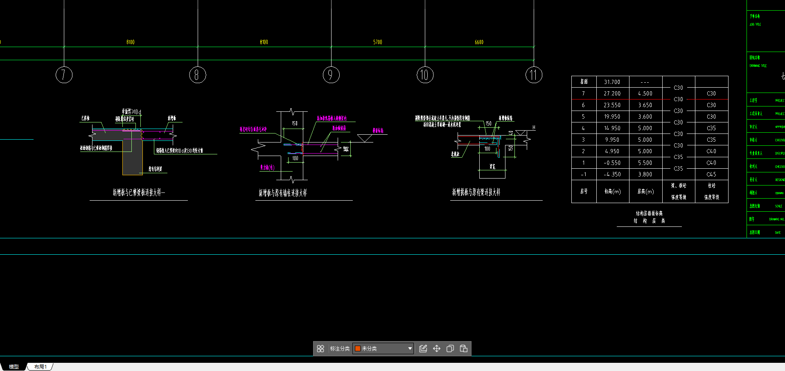Click storey height 3.800 in table
The height and width of the screenshot is (371, 785).
pyautogui.click(x=645, y=174)
